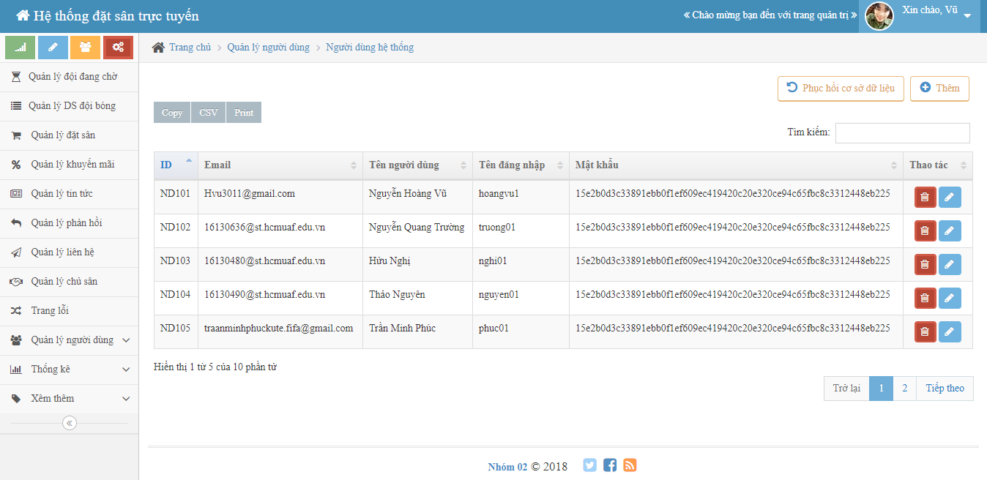Click the green signal-bars shortcut button
This screenshot has width=987, height=480.
coord(20,48)
